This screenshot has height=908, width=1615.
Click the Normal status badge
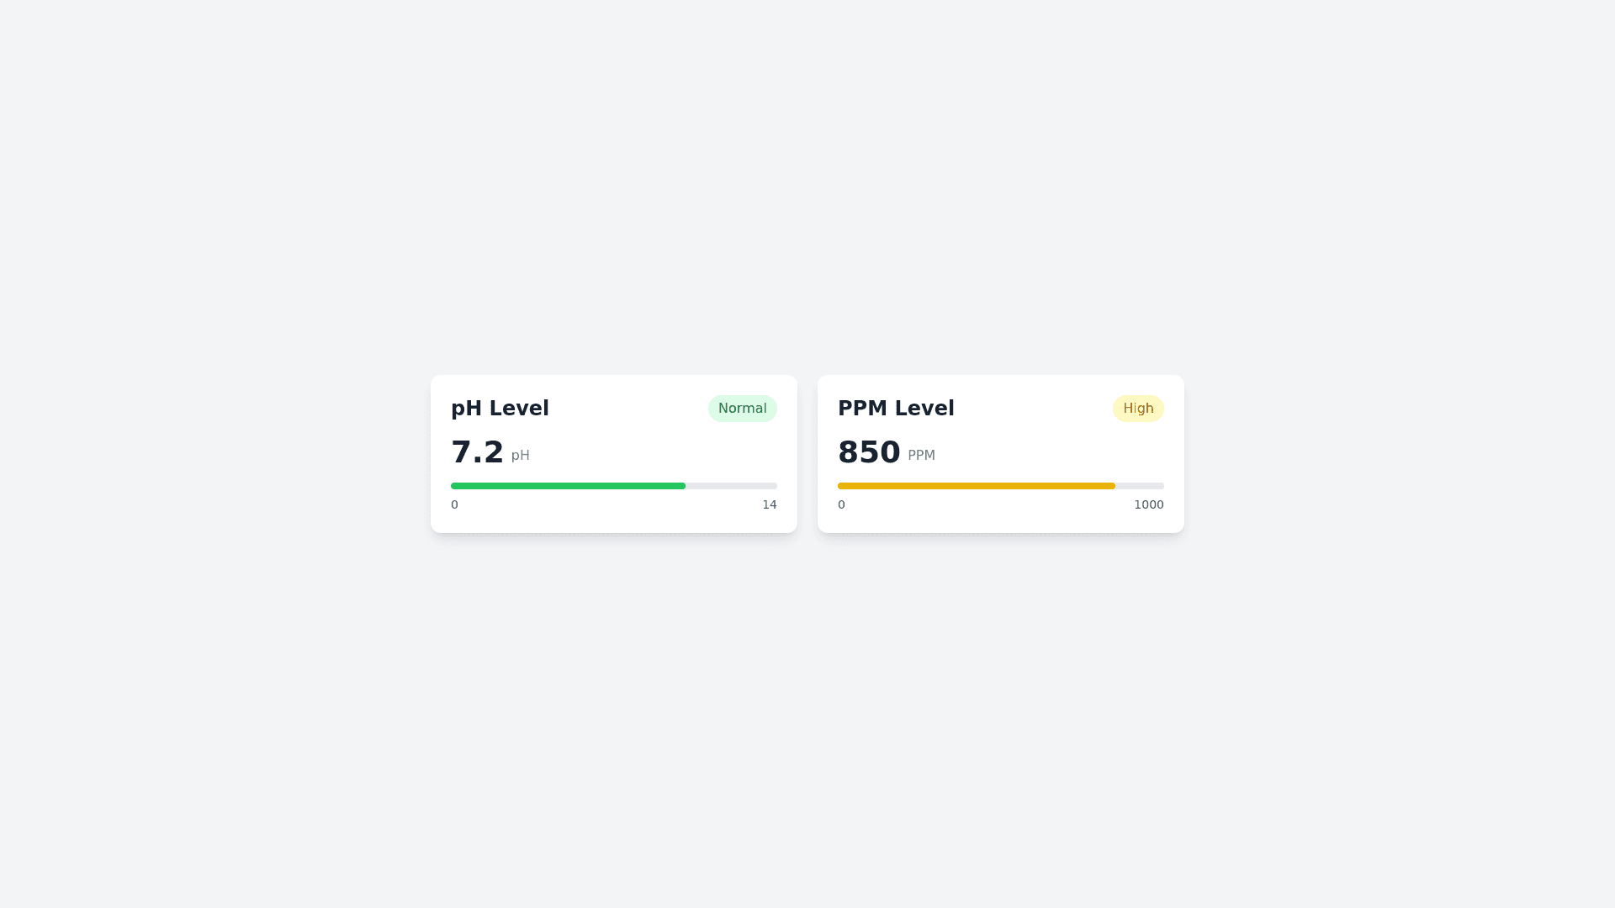tap(742, 409)
